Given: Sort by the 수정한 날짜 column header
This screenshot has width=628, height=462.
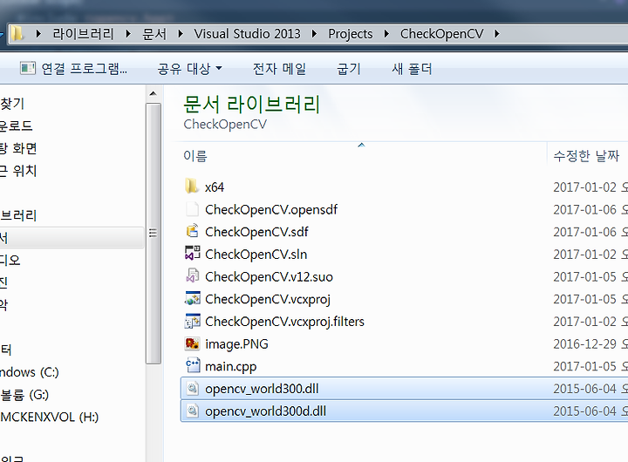Looking at the screenshot, I should [587, 155].
